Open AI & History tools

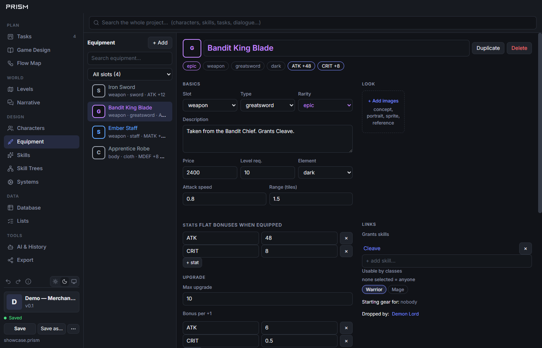click(x=41, y=247)
